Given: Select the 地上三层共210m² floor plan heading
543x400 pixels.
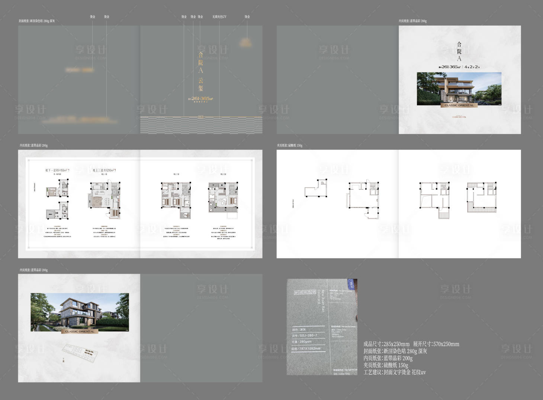Looking at the screenshot, I should tap(104, 170).
